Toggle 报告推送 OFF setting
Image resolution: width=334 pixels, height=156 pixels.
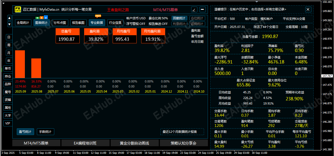coord(158,24)
